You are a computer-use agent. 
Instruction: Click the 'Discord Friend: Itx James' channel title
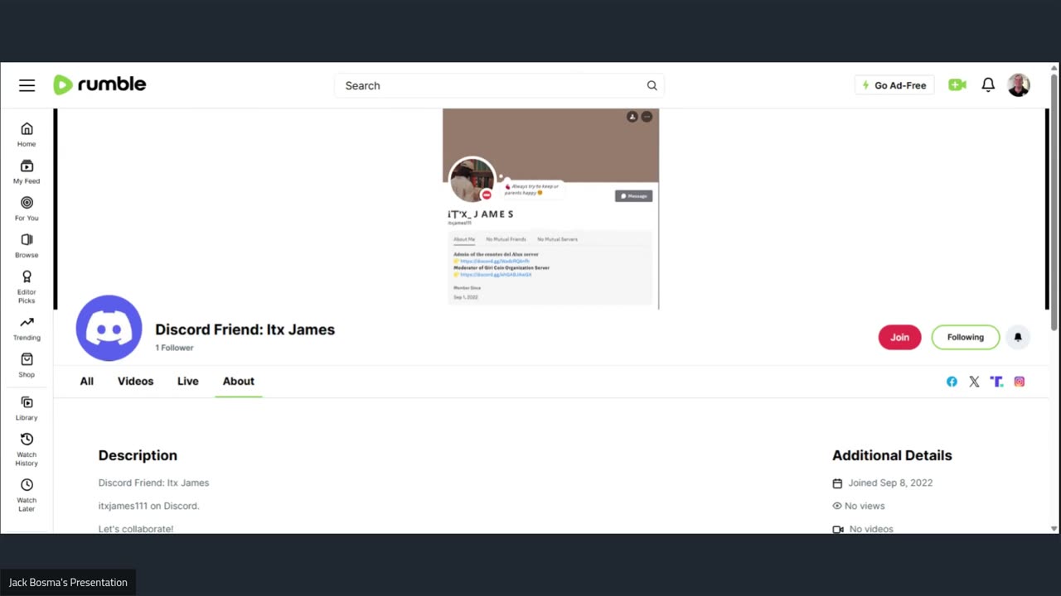245,329
